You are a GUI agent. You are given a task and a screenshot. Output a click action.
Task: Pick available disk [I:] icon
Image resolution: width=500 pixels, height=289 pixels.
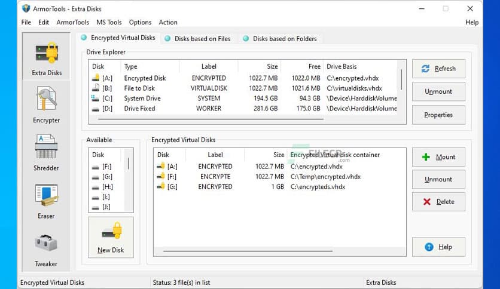pos(96,198)
